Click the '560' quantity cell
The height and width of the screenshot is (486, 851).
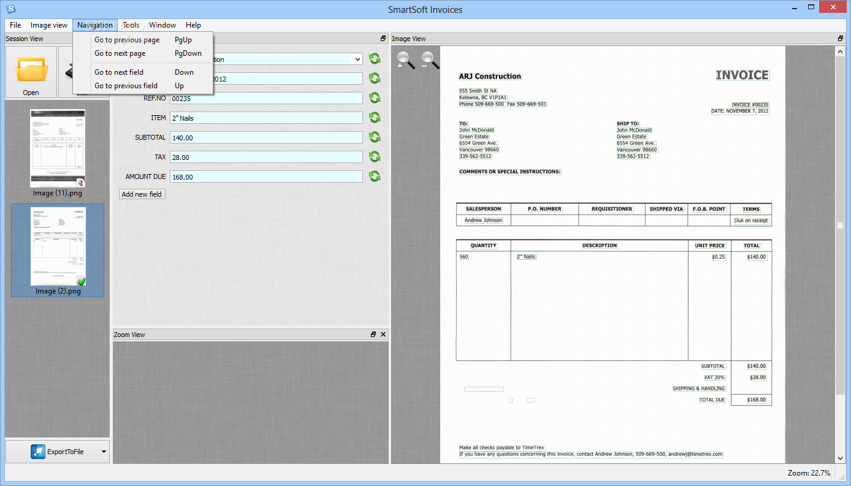pos(464,257)
